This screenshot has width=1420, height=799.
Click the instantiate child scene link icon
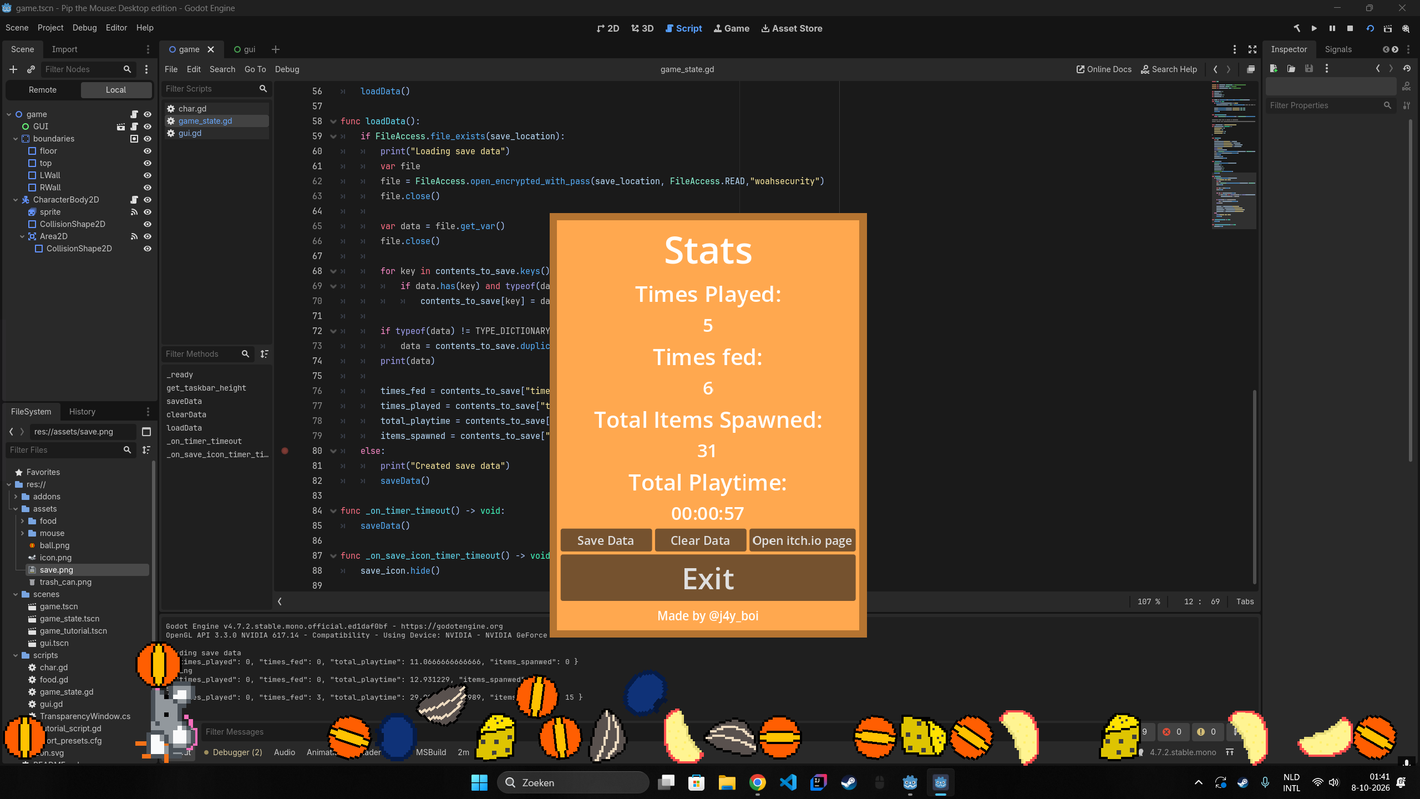pyautogui.click(x=31, y=69)
